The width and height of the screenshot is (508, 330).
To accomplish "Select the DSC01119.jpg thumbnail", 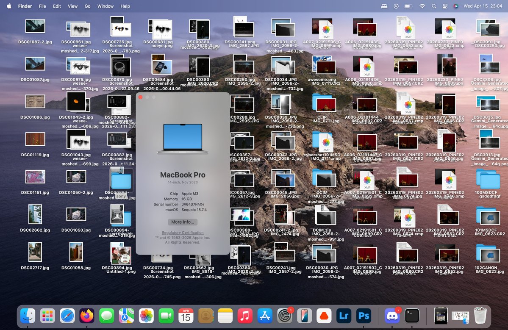I will (x=35, y=140).
